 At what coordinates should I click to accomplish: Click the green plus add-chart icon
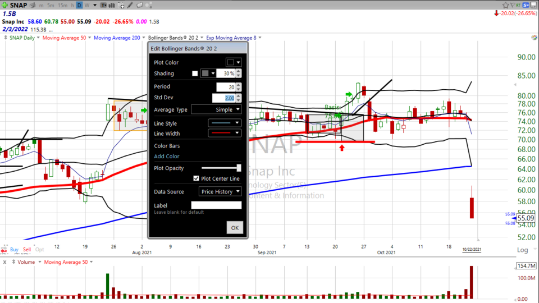[4, 5]
